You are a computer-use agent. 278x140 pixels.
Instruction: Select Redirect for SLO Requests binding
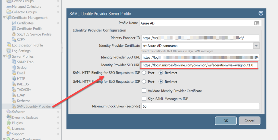click(x=161, y=82)
